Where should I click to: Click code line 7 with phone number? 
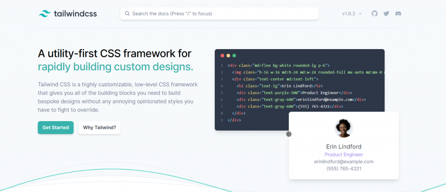[x=290, y=106]
